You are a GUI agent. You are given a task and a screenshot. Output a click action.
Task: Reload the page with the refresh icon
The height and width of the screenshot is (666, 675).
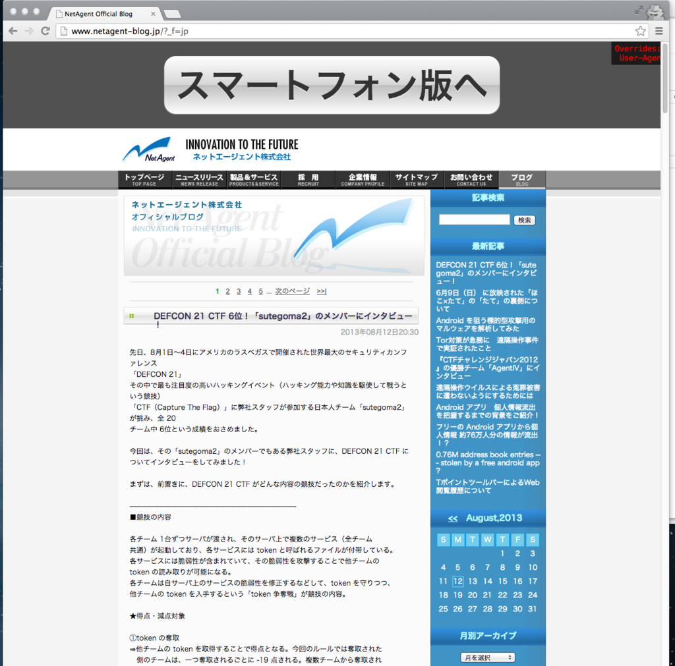[x=45, y=31]
